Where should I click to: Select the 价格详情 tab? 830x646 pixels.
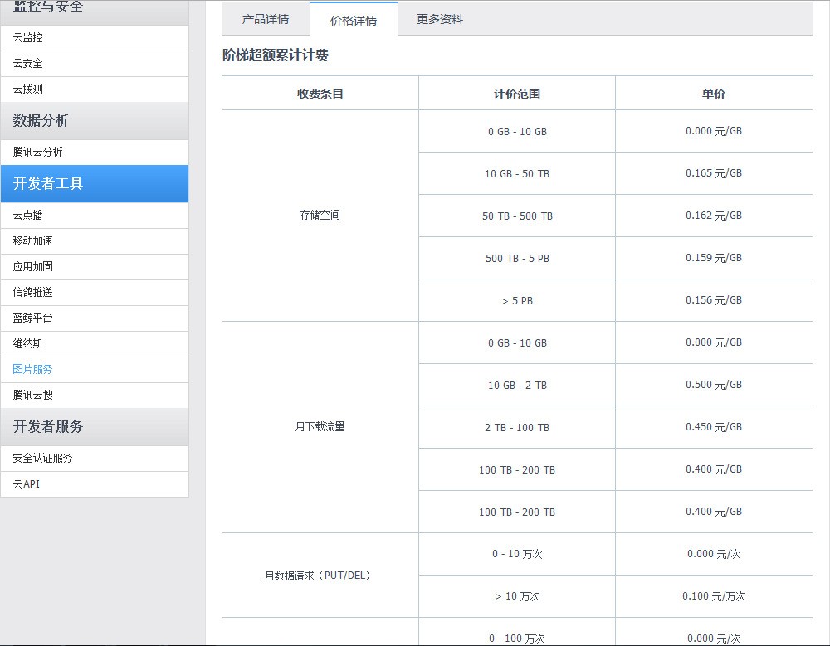coord(354,20)
